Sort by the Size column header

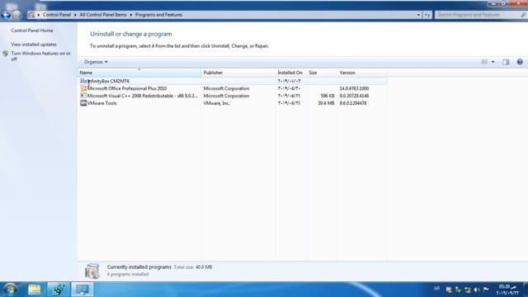(x=321, y=73)
